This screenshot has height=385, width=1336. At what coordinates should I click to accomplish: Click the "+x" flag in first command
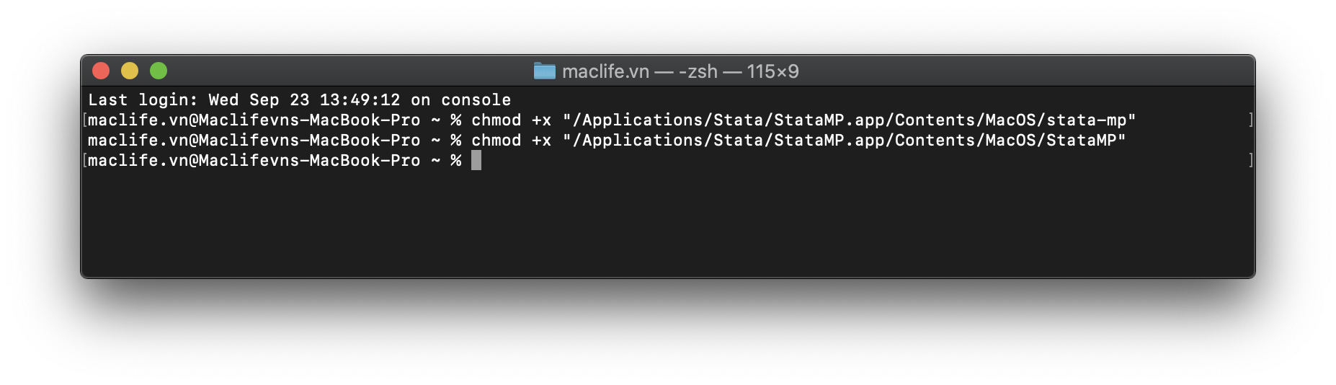point(541,120)
